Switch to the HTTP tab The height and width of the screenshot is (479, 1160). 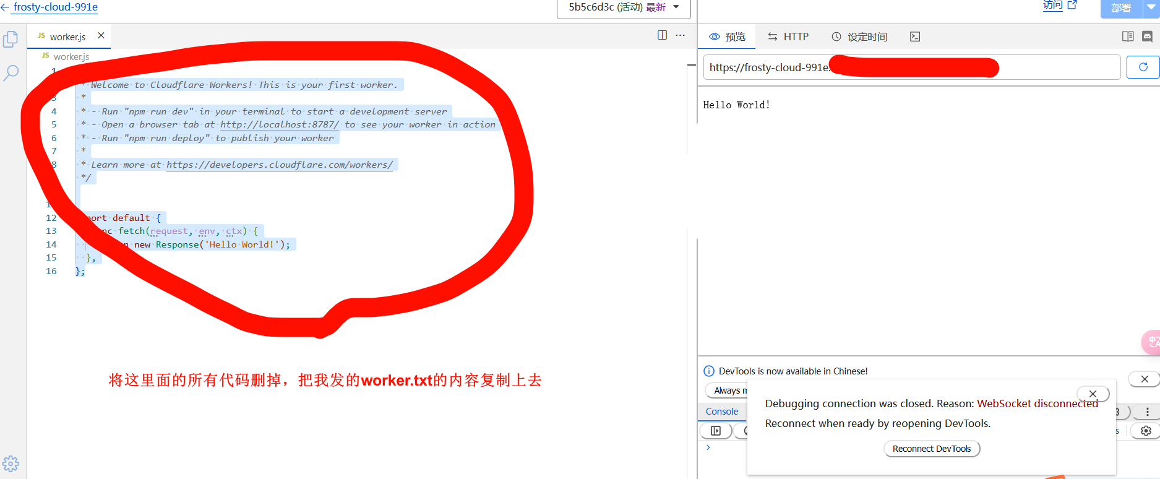pyautogui.click(x=788, y=37)
